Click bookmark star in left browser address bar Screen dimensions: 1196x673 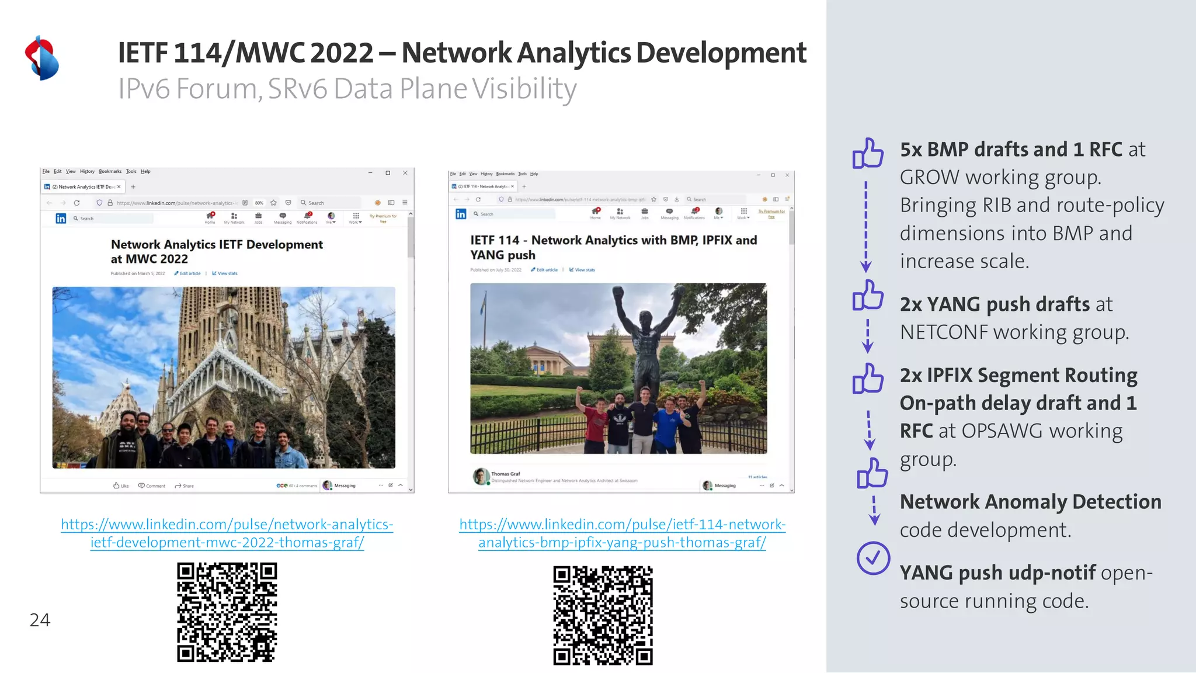coord(273,203)
